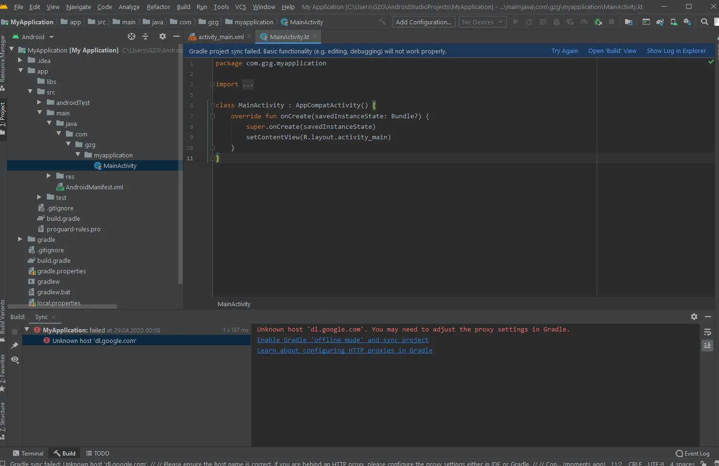Screen dimensions: 719x466
Task: Click the locate-file target icon in Project panel
Action: pos(132,37)
